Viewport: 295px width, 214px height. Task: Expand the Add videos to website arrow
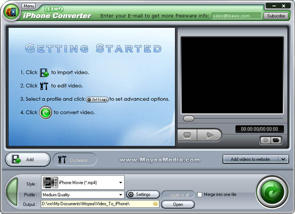pyautogui.click(x=283, y=159)
